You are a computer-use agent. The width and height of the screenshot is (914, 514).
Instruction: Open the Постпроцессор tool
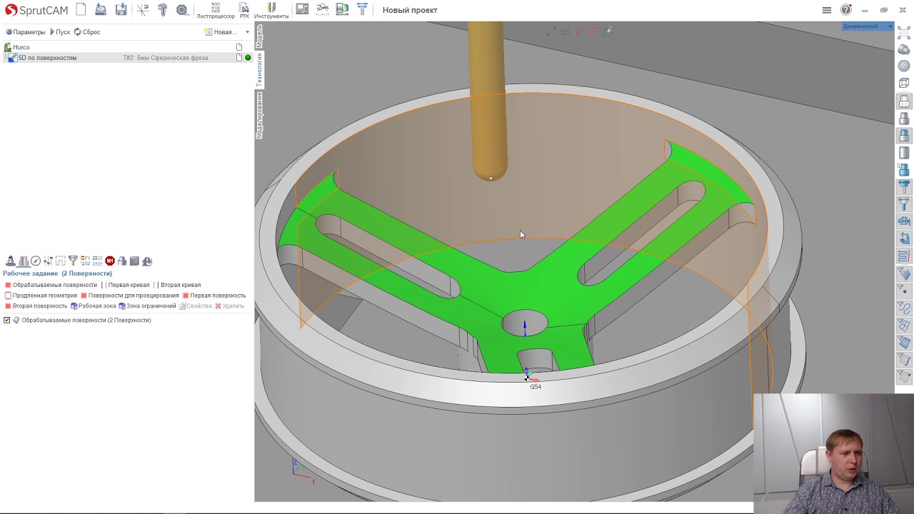[216, 10]
